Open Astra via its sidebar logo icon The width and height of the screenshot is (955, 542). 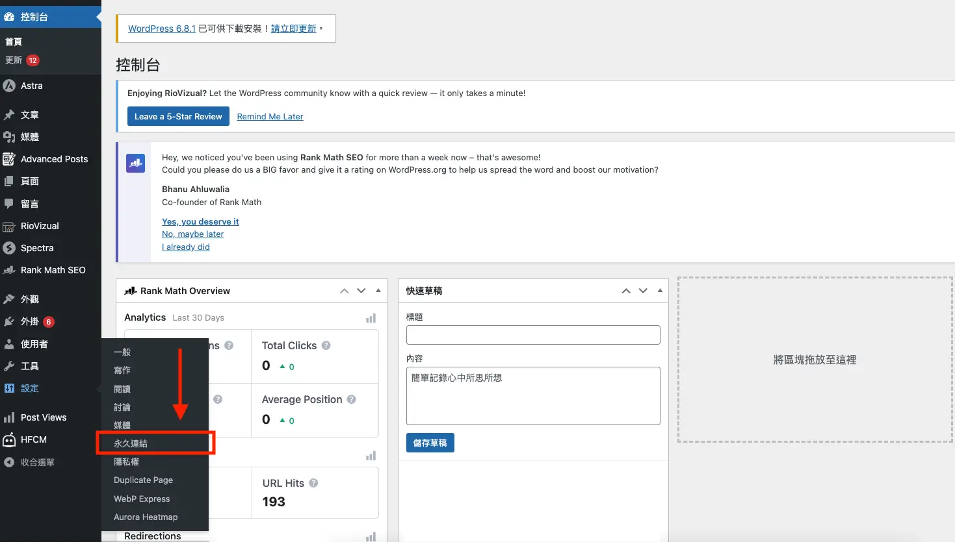tap(9, 86)
